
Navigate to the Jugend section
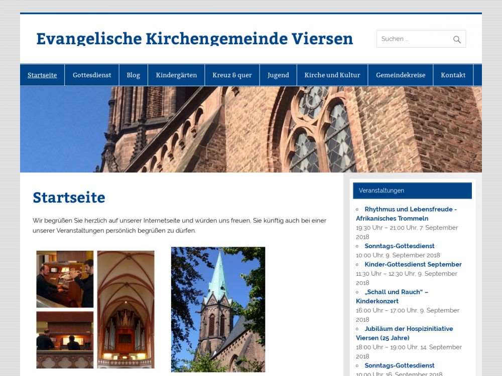coord(278,75)
